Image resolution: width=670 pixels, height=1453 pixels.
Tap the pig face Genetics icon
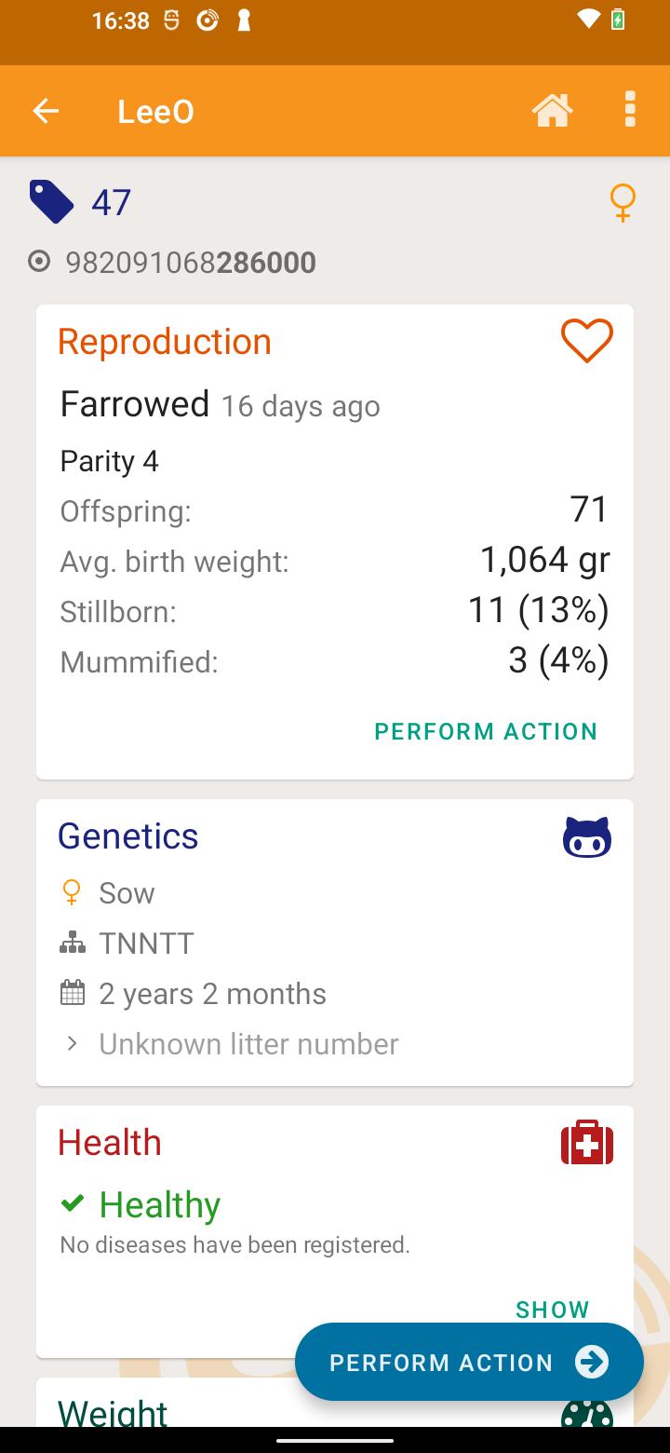pos(587,836)
